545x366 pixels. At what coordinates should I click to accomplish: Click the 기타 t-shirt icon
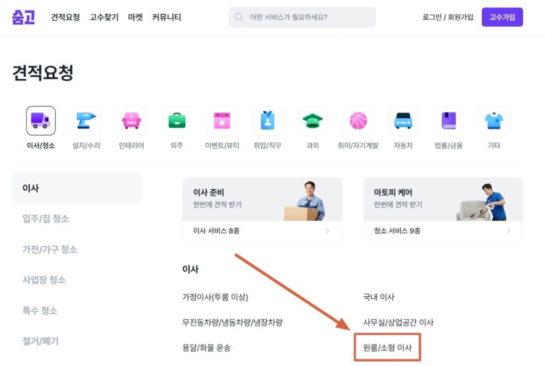click(x=494, y=120)
